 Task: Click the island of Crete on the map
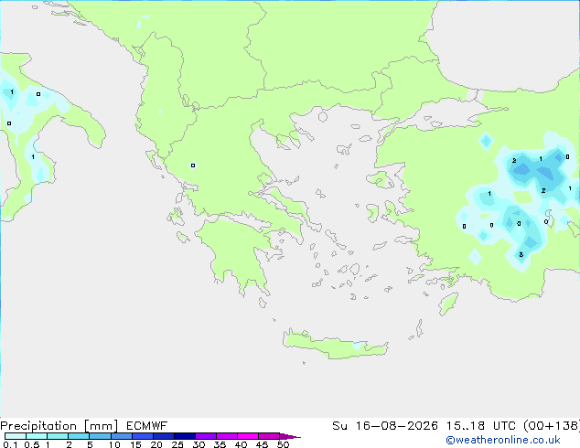[x=335, y=344]
